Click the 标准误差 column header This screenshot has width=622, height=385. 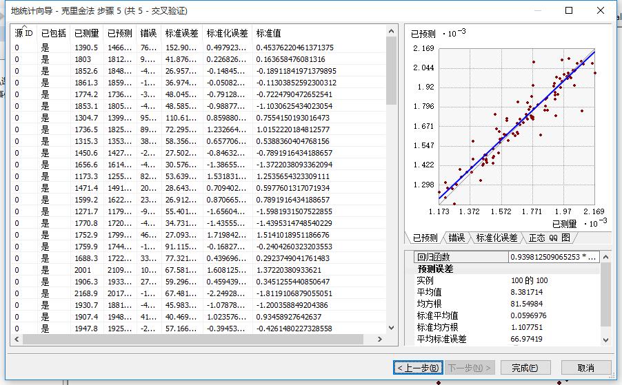181,33
